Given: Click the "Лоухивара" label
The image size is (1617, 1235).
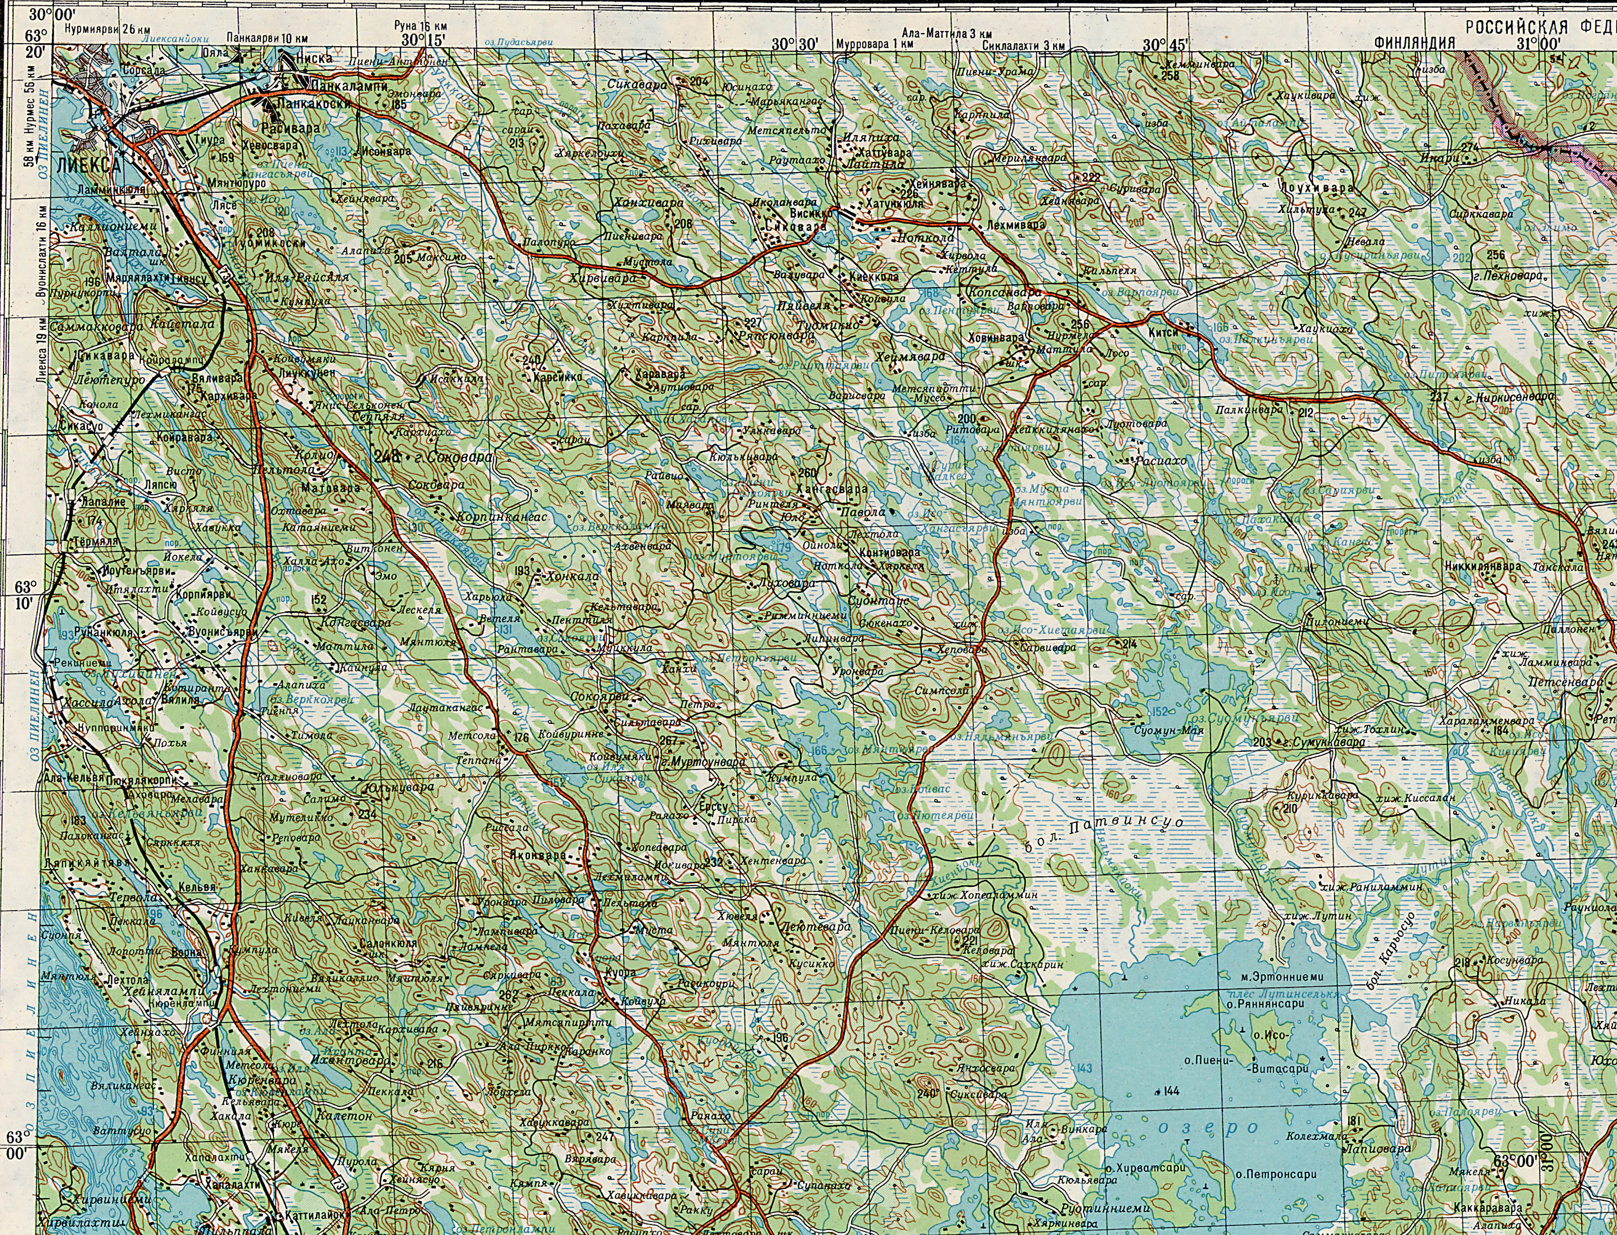Looking at the screenshot, I should (1317, 188).
